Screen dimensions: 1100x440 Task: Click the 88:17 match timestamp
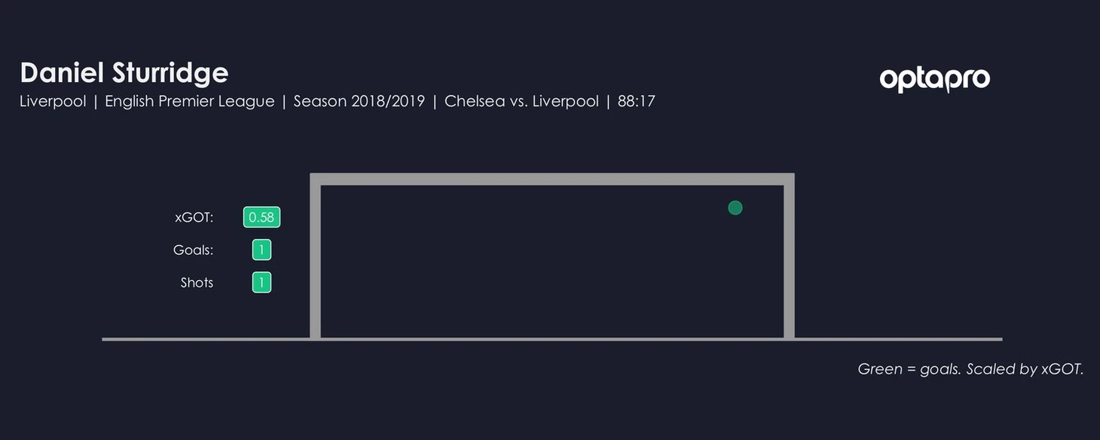coord(637,101)
